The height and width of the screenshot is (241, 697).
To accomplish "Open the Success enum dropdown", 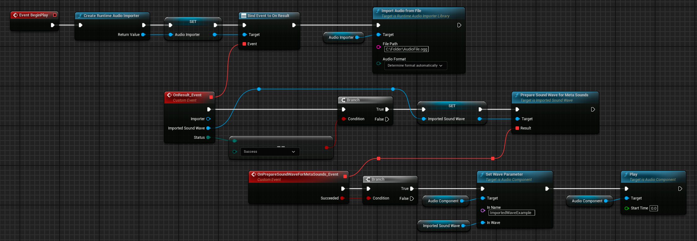I will pos(270,152).
